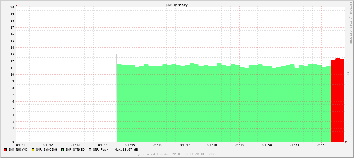Click the 04:41 time axis label
Viewport: 354px width, 158px height.
[x=21, y=145]
